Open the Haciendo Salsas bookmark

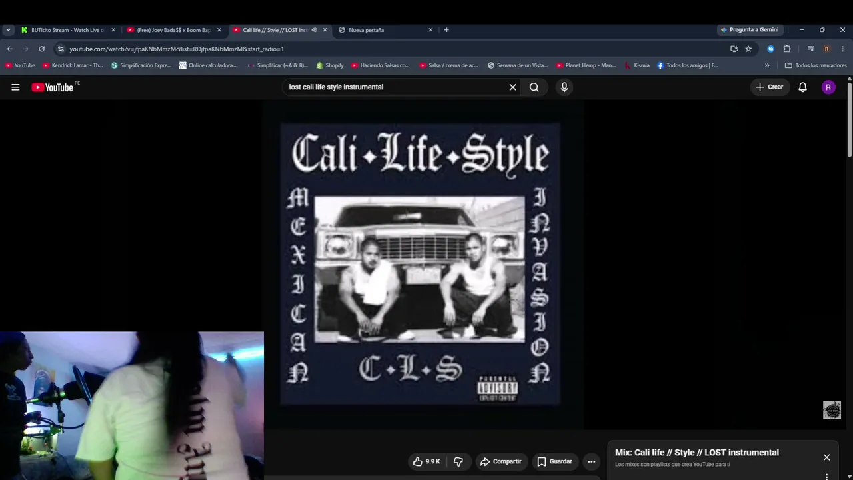(381, 65)
